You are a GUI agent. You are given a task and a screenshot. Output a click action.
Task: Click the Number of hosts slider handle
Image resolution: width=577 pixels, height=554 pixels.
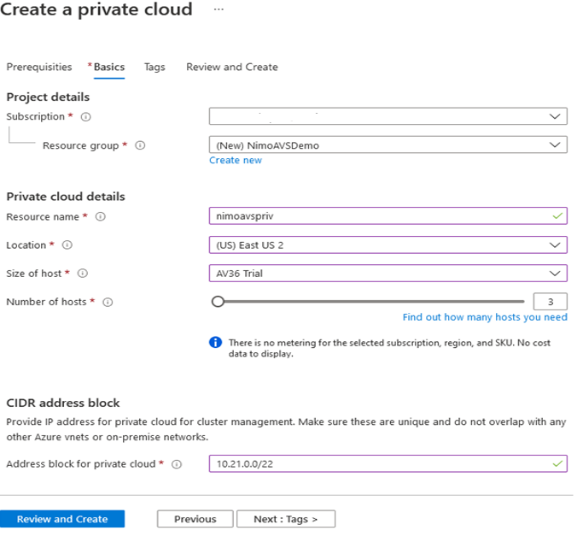point(218,301)
